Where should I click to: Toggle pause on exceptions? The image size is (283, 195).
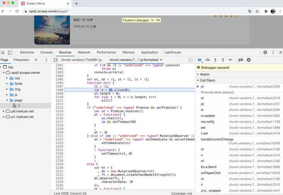coord(248,60)
